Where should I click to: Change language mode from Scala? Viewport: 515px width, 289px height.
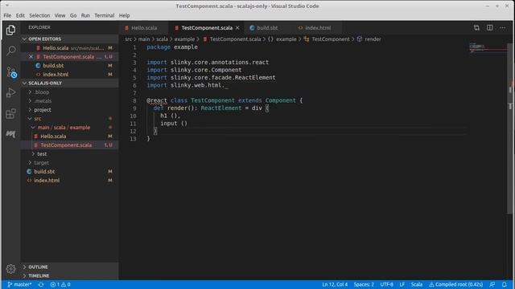tap(417, 284)
